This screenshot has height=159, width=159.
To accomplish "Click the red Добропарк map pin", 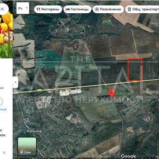I will [x=112, y=94].
